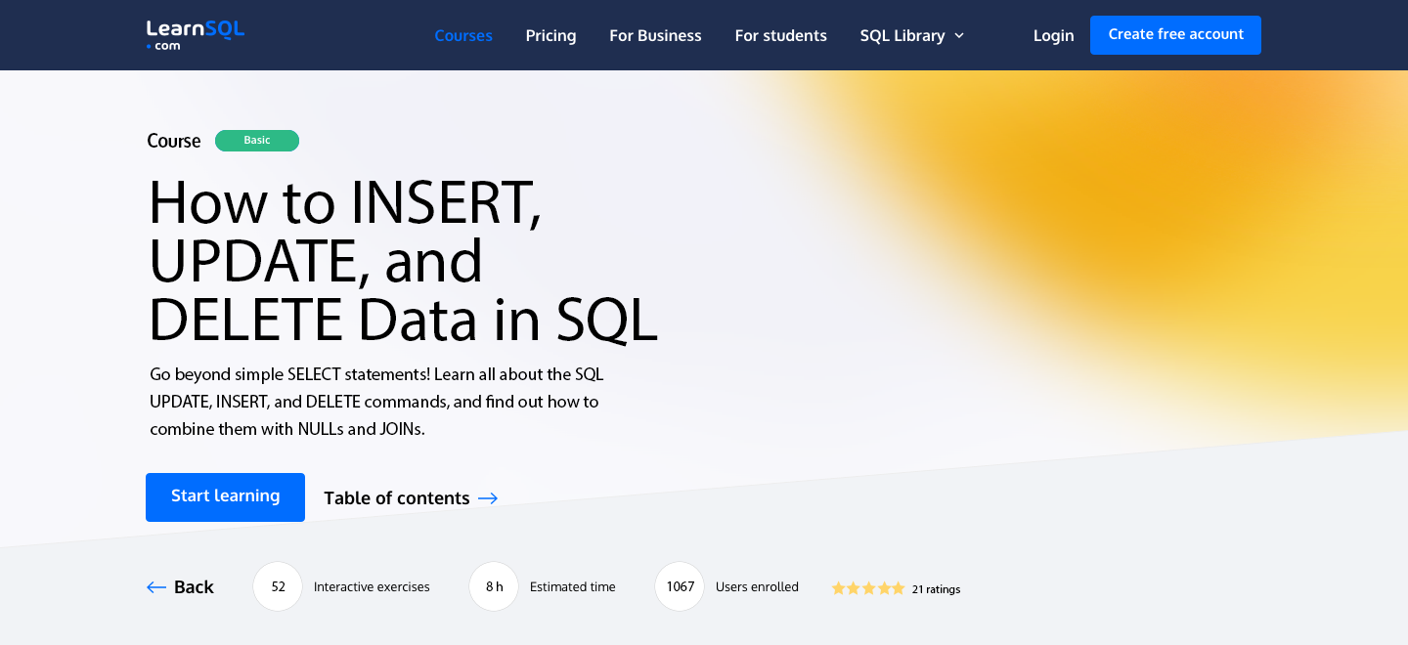This screenshot has height=645, width=1408.
Task: Click the Start learning button
Action: [x=225, y=496]
